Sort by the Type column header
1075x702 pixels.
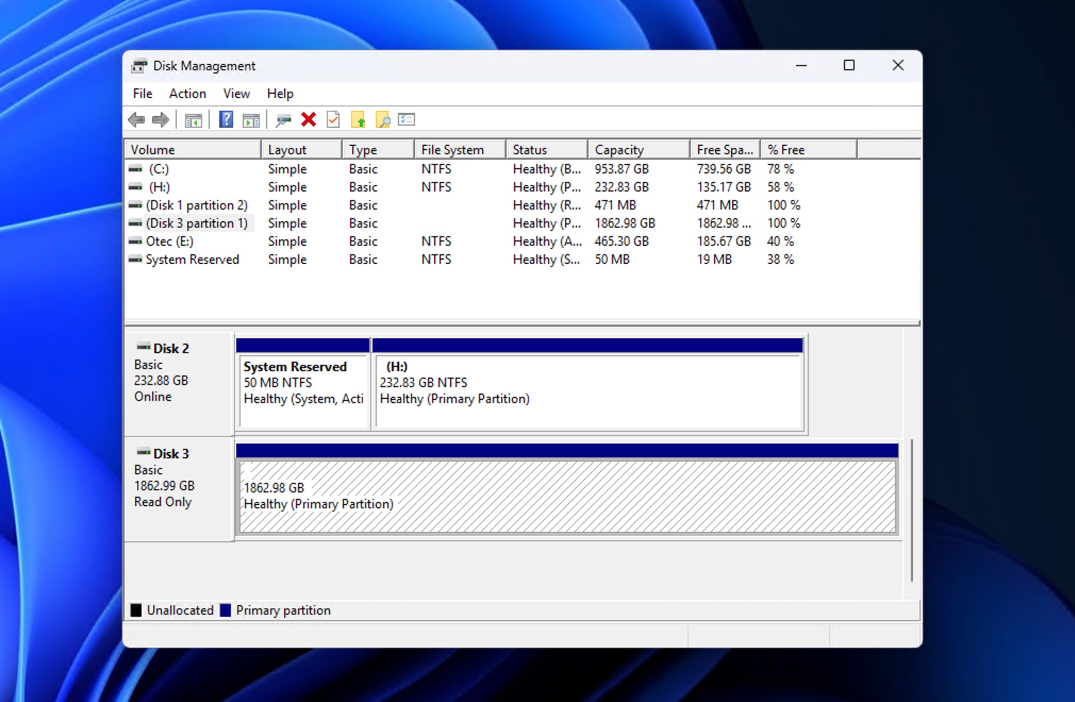(378, 150)
